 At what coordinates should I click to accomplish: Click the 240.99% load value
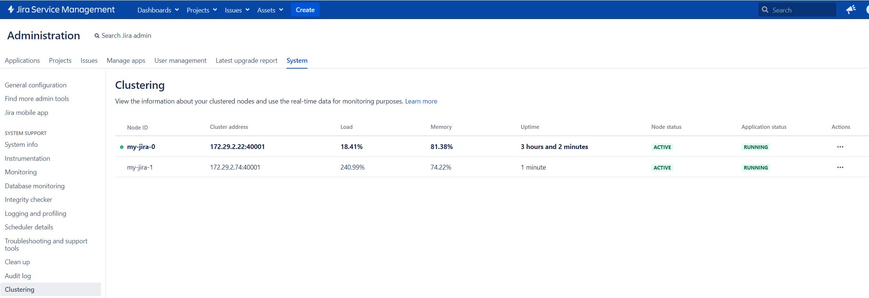click(x=352, y=167)
